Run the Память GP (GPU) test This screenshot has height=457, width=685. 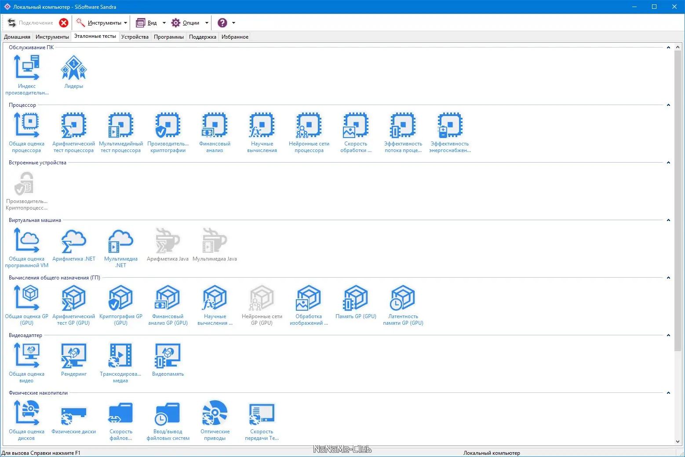pyautogui.click(x=356, y=302)
